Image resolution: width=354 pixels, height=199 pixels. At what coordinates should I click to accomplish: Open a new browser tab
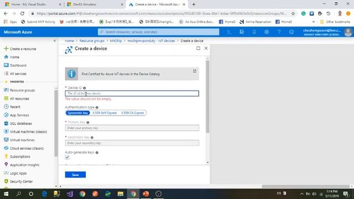194,4
